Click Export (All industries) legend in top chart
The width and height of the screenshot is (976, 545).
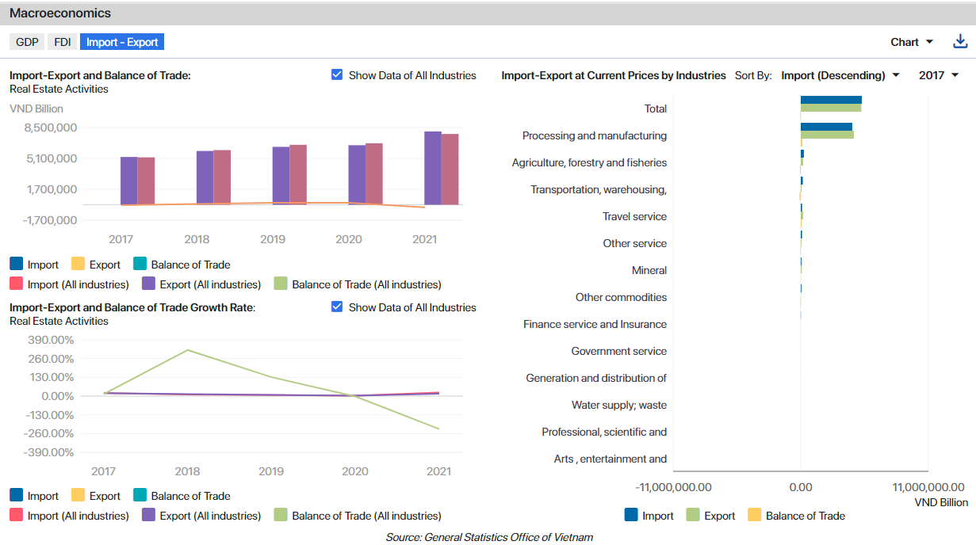point(149,284)
